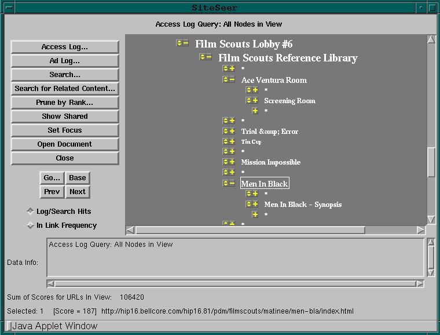Go to next view with Next

point(78,192)
